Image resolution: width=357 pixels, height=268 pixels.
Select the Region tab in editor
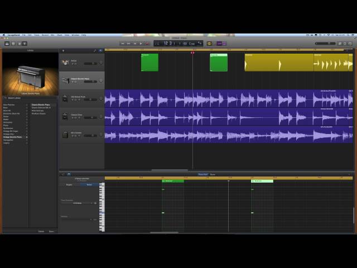click(x=69, y=185)
